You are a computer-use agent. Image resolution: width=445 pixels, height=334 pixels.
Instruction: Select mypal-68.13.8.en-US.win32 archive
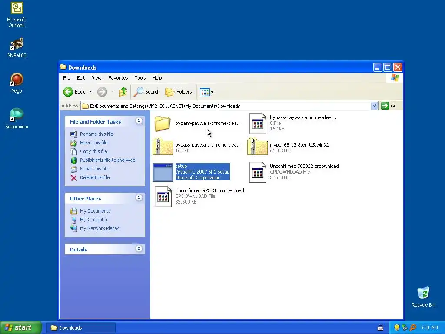pyautogui.click(x=288, y=147)
